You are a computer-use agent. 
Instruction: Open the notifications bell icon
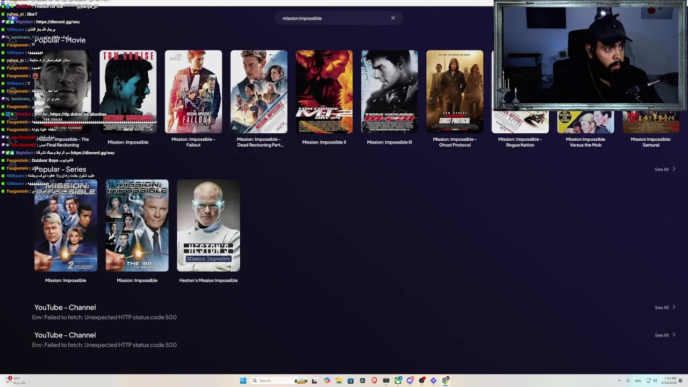(680, 381)
